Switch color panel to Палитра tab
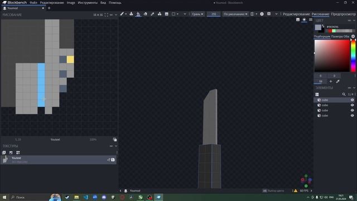Screen dimensions: 357x201 [337, 36]
